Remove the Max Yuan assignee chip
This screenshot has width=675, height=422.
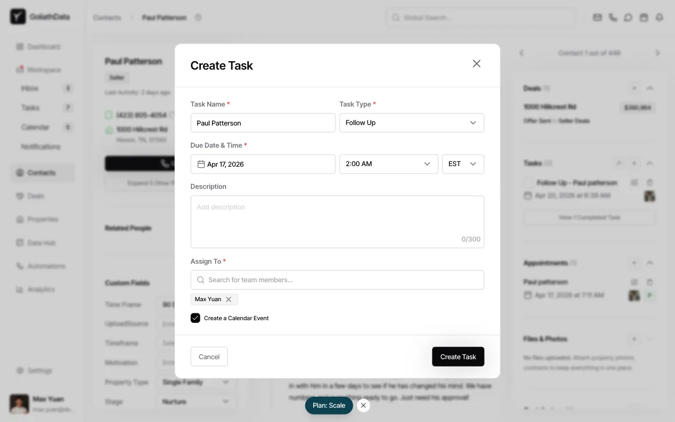[x=229, y=299]
